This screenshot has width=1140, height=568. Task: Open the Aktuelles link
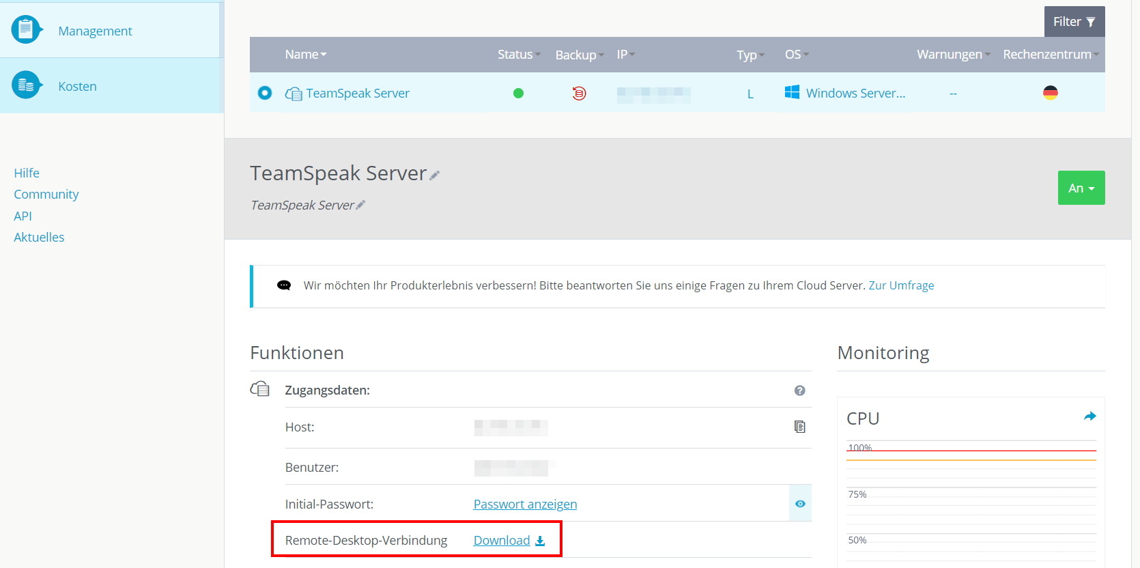(x=39, y=237)
